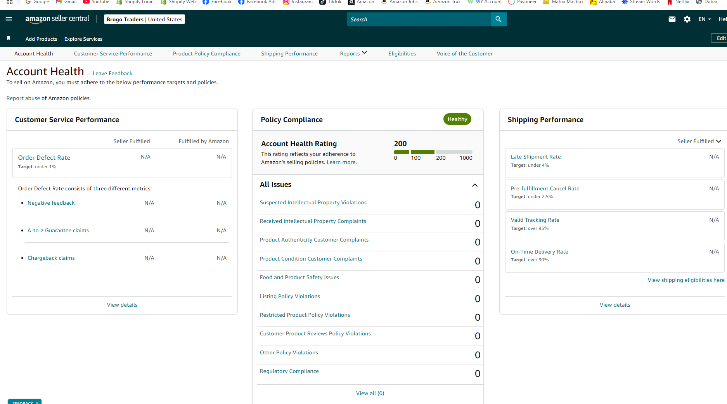Open the Eligibilities tab

coord(402,54)
